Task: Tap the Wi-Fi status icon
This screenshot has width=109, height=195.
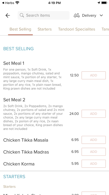Action: [18, 3]
